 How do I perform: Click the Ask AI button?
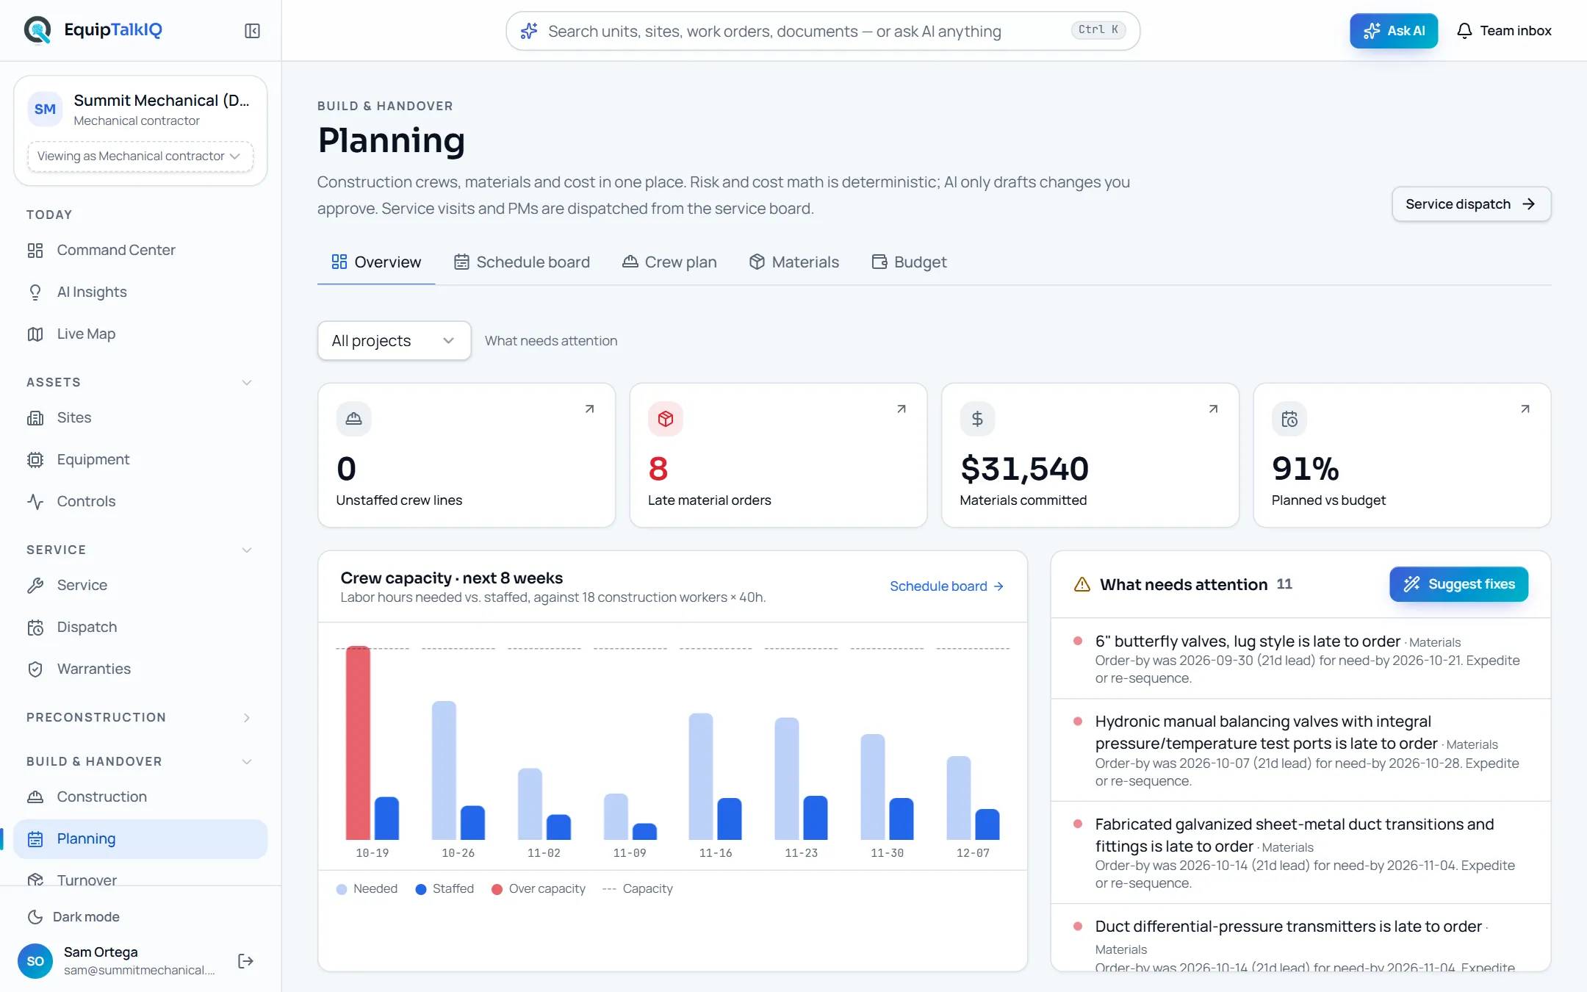1394,31
